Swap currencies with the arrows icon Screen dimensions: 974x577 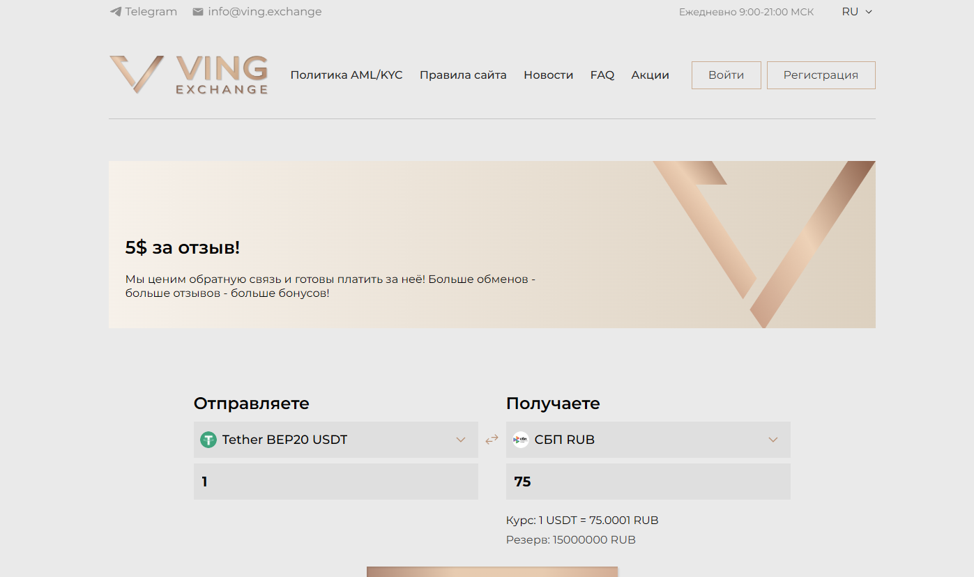point(492,440)
